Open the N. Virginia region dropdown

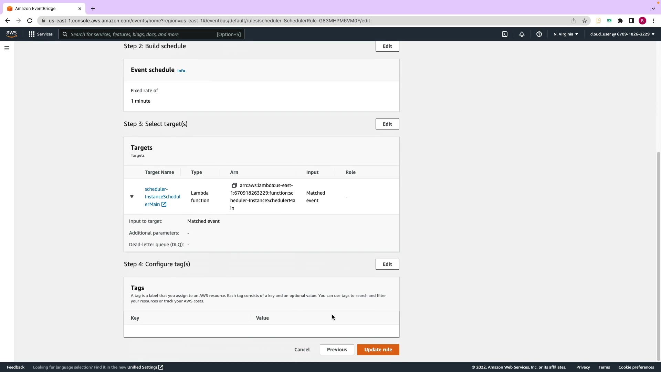[566, 34]
